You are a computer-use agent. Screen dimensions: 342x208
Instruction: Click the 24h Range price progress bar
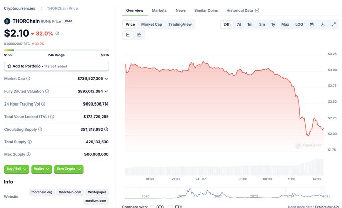click(56, 50)
